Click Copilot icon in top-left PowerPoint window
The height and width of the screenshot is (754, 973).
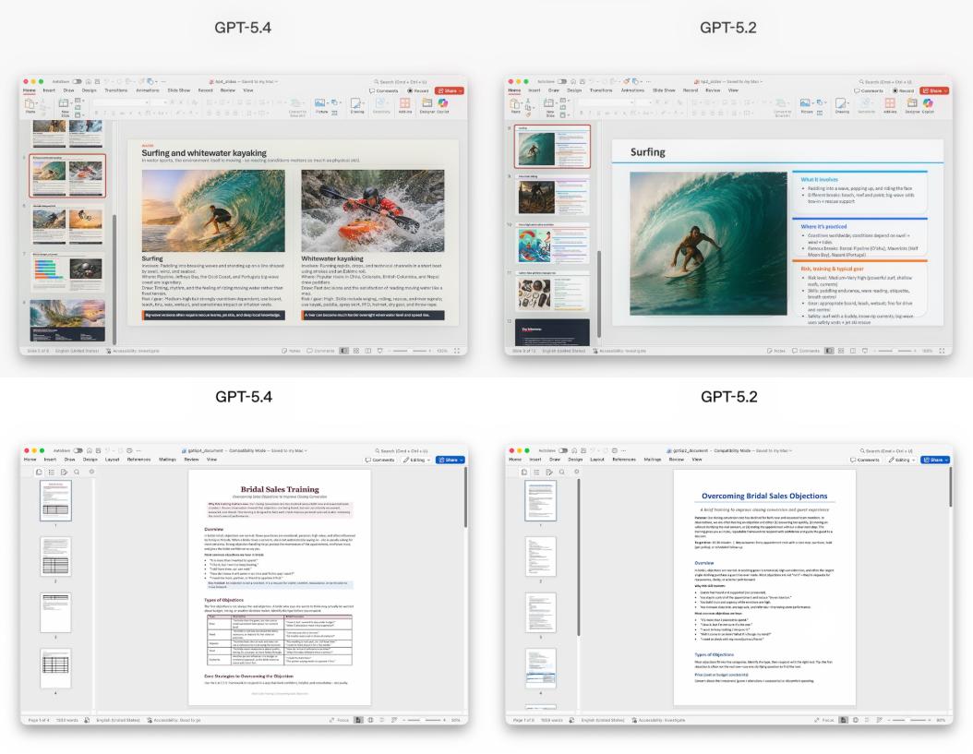(x=443, y=103)
